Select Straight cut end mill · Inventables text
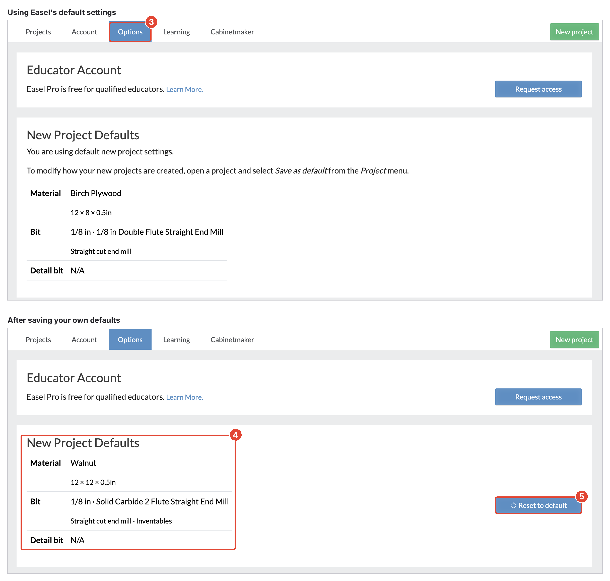 click(121, 521)
